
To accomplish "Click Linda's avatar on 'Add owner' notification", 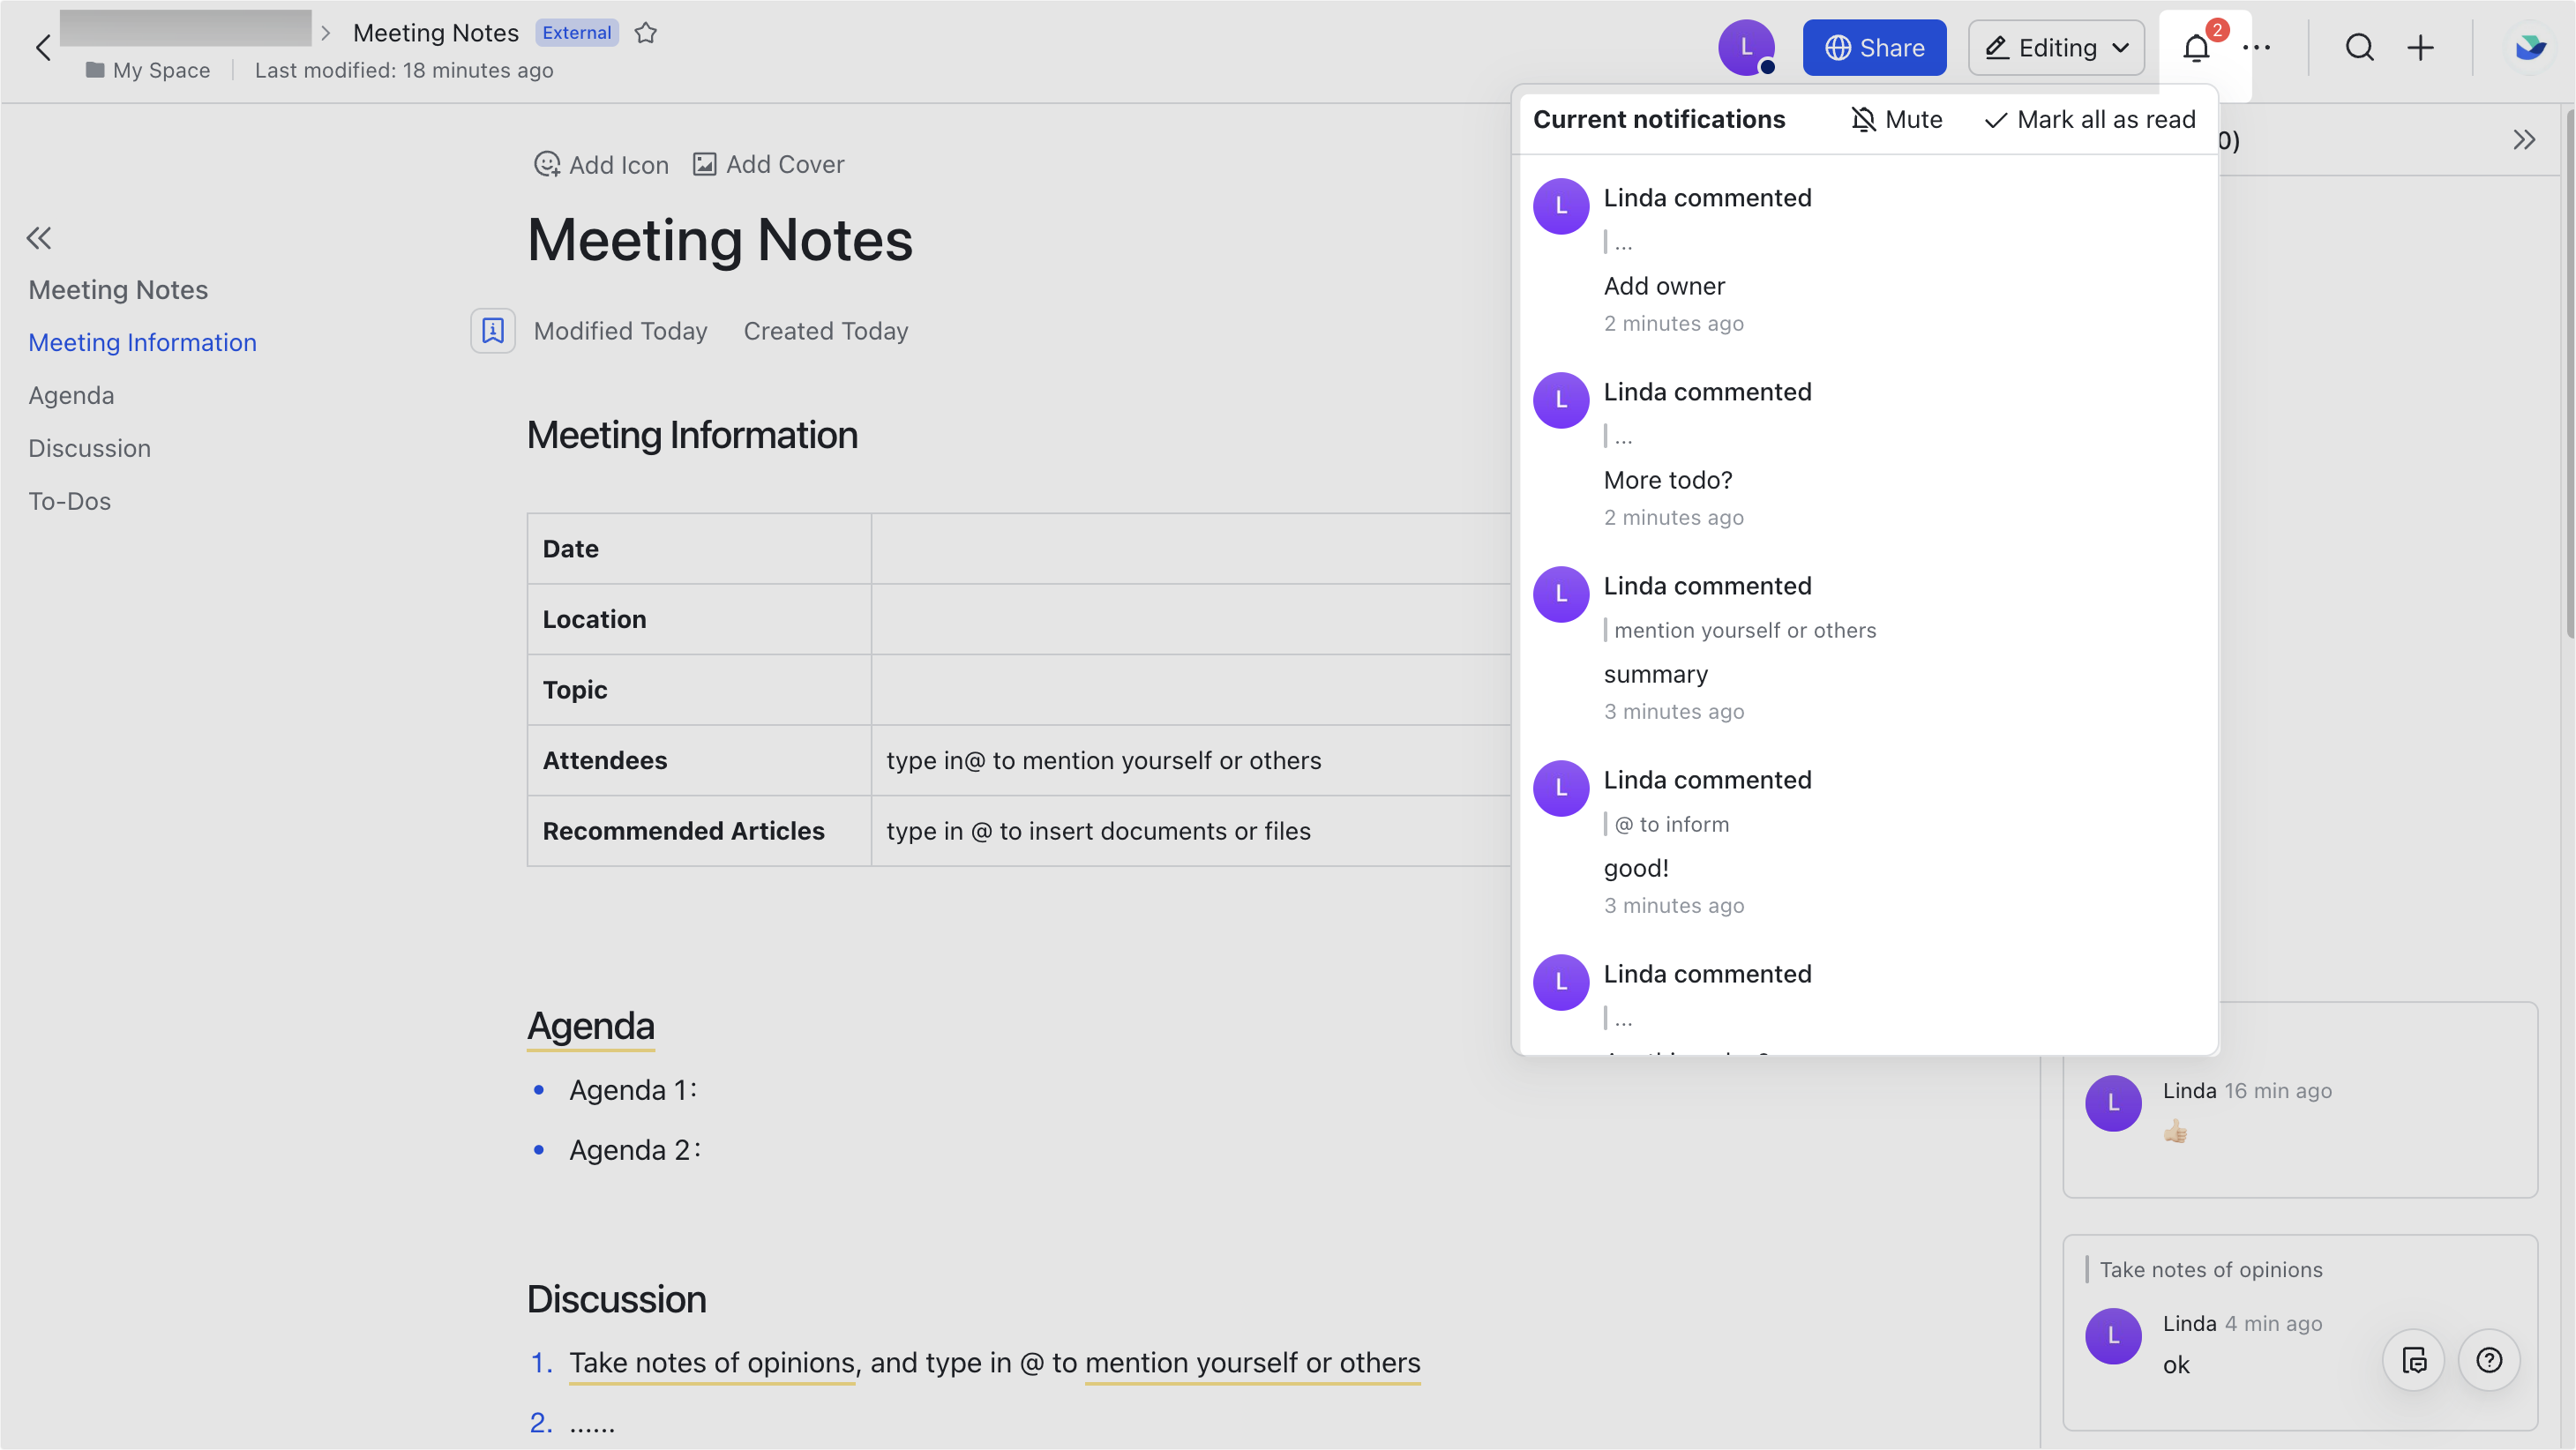I will click(x=1561, y=206).
